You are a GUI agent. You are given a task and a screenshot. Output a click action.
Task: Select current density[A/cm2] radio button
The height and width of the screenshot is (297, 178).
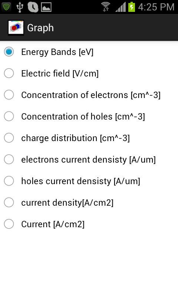click(9, 202)
